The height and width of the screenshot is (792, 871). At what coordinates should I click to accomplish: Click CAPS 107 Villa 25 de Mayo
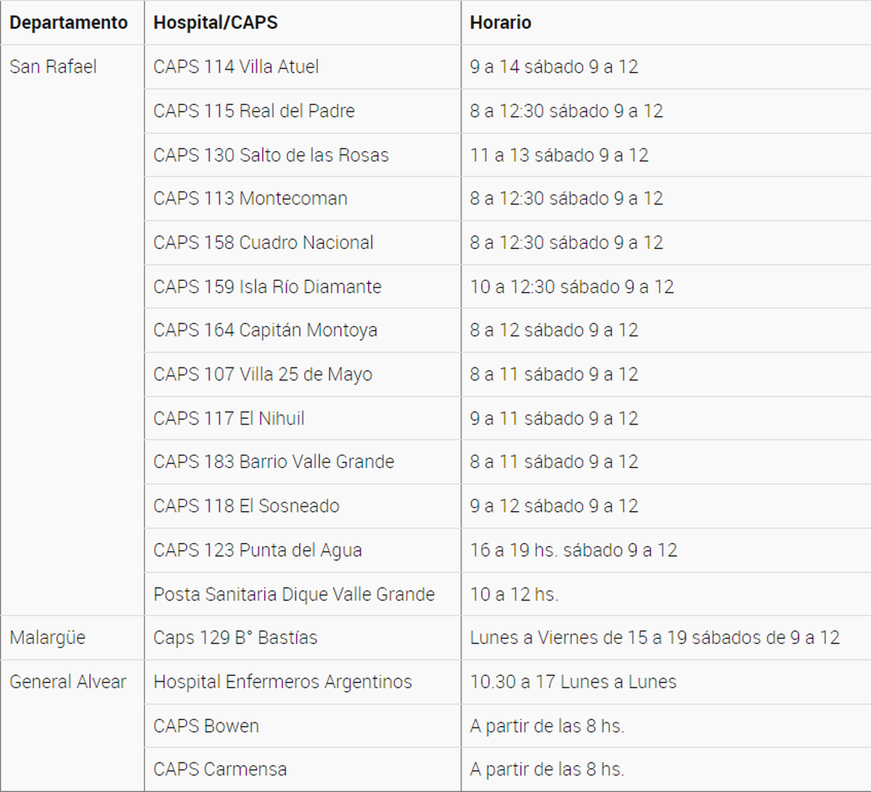(x=263, y=375)
